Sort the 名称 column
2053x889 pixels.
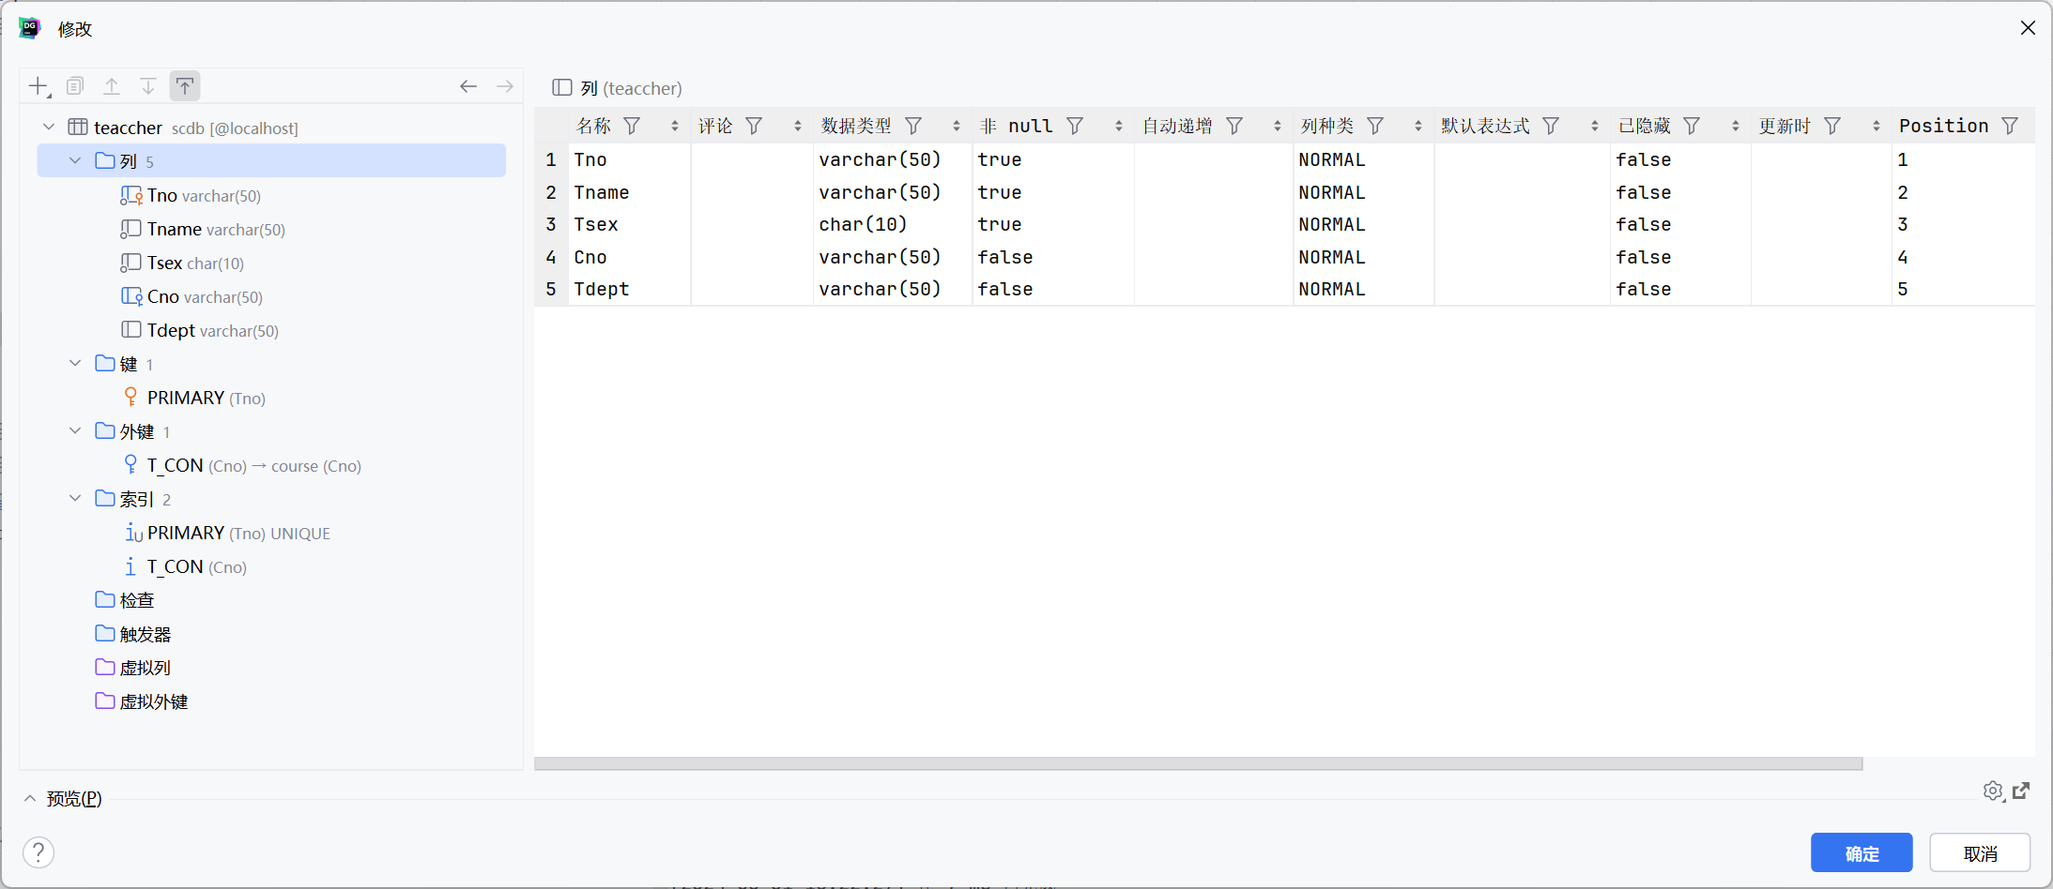click(675, 126)
